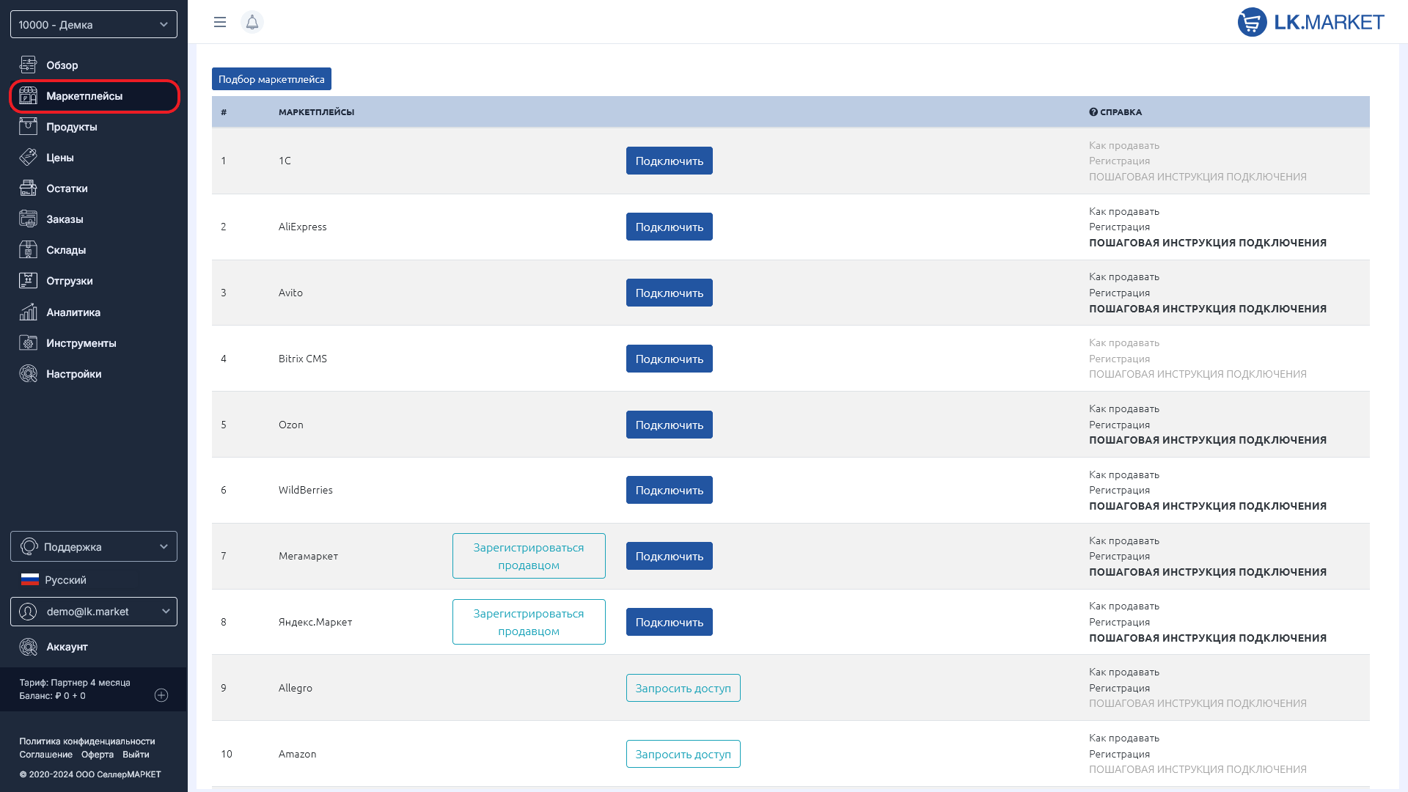The height and width of the screenshot is (792, 1408).
Task: Open Как продавать link for AliExpress
Action: click(1123, 211)
